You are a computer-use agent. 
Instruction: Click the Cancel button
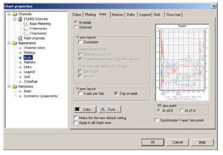177,142
